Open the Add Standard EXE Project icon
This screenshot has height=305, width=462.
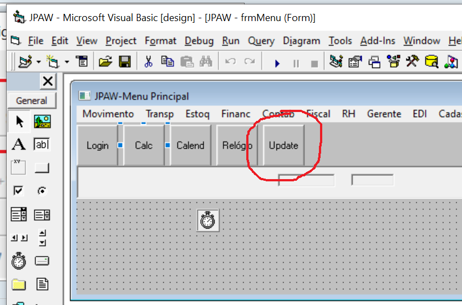[26, 62]
